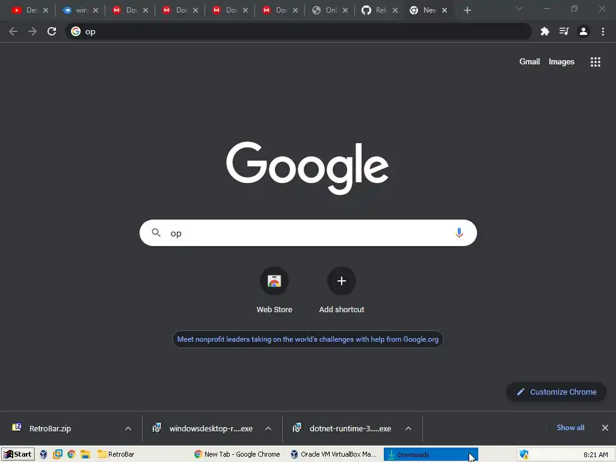Expand options for RetroBar.zip download
The height and width of the screenshot is (462, 616).
[128, 428]
